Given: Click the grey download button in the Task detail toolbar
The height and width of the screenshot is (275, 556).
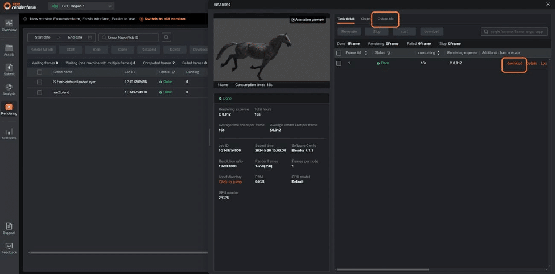Looking at the screenshot, I should (x=432, y=31).
